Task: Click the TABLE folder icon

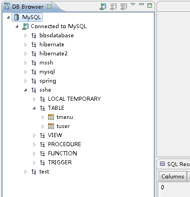Action: (x=43, y=108)
